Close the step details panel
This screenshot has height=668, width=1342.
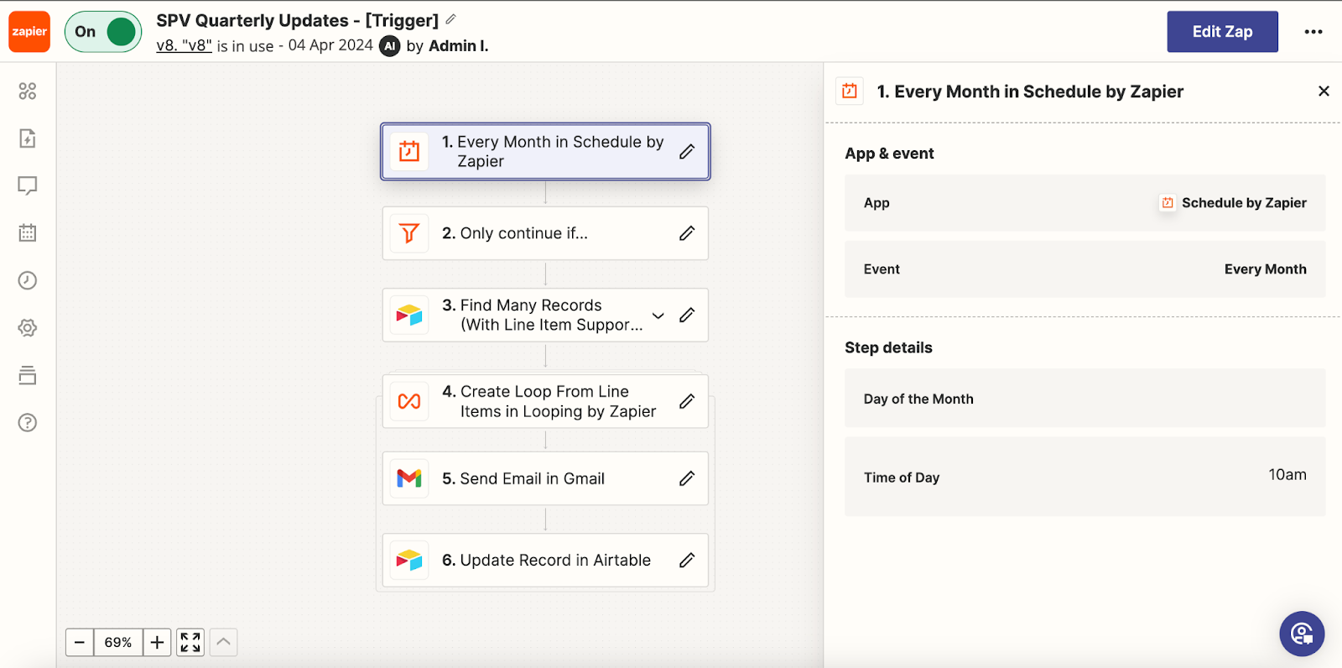coord(1324,91)
